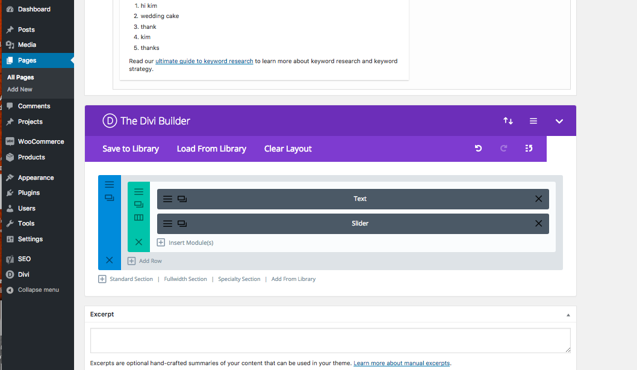Click the Slider module label

coord(360,223)
